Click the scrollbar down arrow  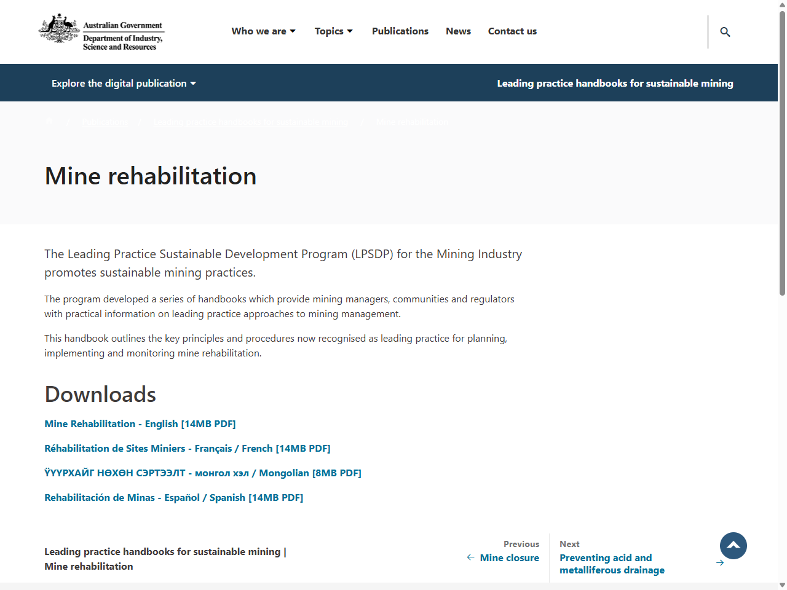click(x=782, y=585)
